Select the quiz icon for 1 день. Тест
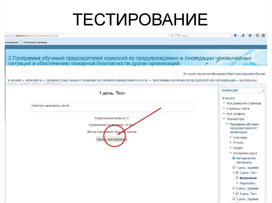 [236, 173]
